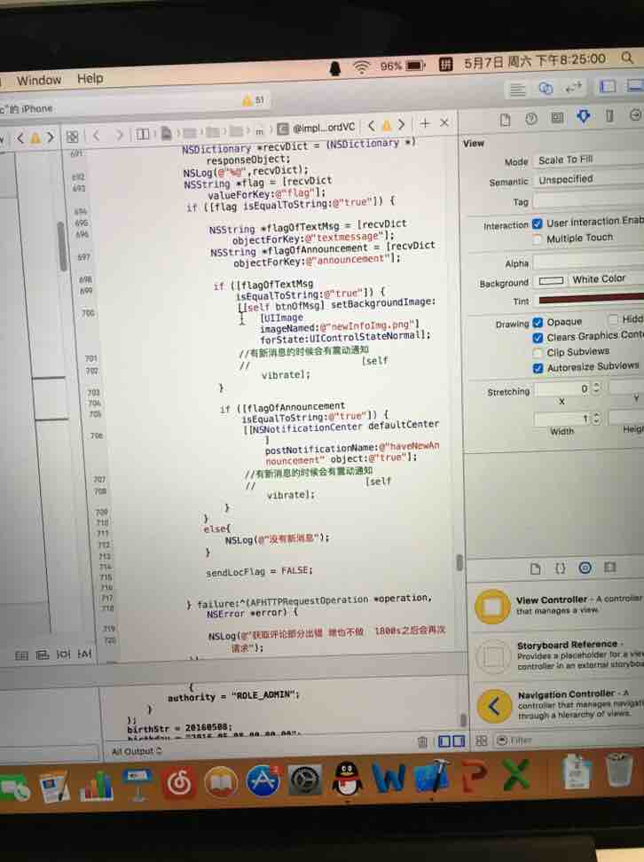Viewport: 644px width, 862px height.
Task: Show the Object library tab
Action: click(585, 568)
